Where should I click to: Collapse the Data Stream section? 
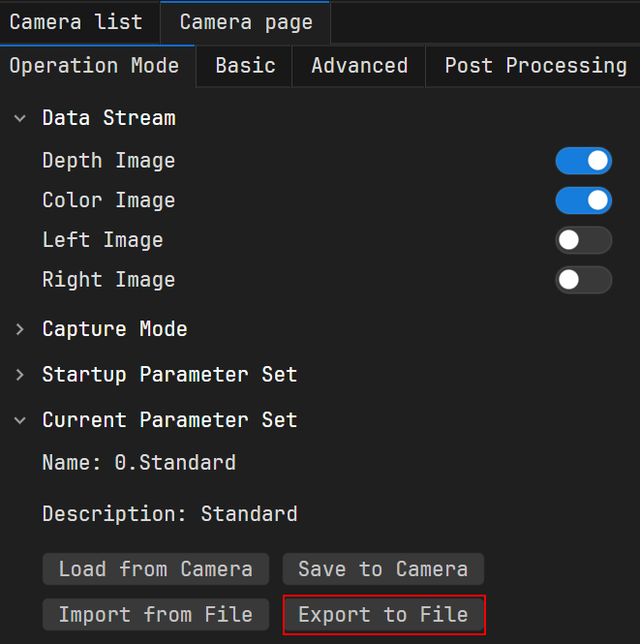click(20, 118)
